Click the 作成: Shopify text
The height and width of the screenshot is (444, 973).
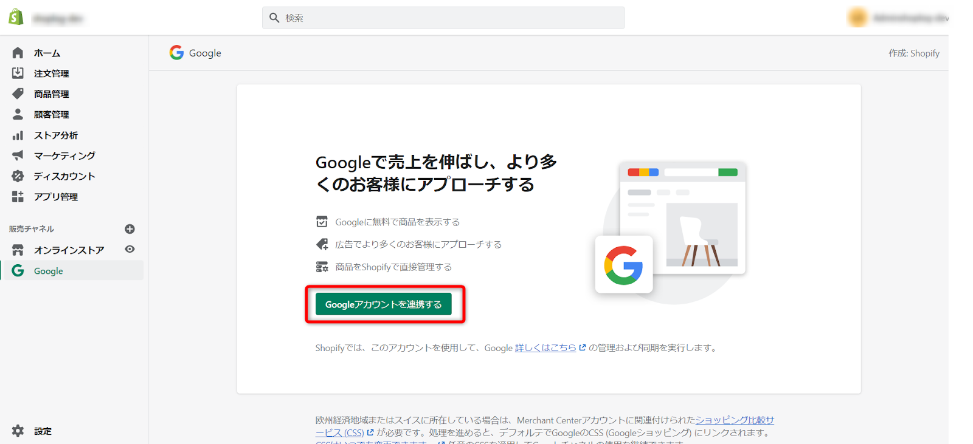click(914, 53)
